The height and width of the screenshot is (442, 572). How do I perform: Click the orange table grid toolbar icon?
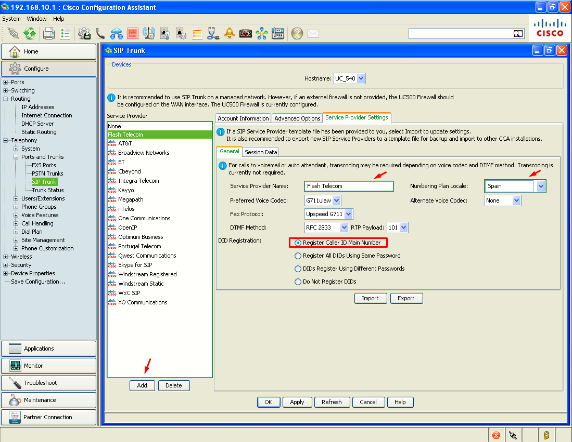point(197,34)
